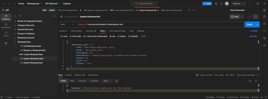Open the API Network dropdown
The height and width of the screenshot is (99, 268).
pyautogui.click(x=52, y=4)
